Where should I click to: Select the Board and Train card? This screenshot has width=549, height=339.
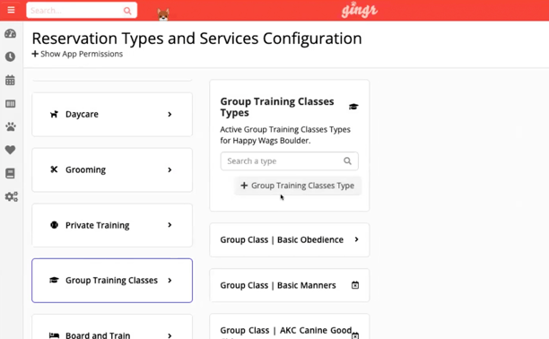(x=112, y=327)
